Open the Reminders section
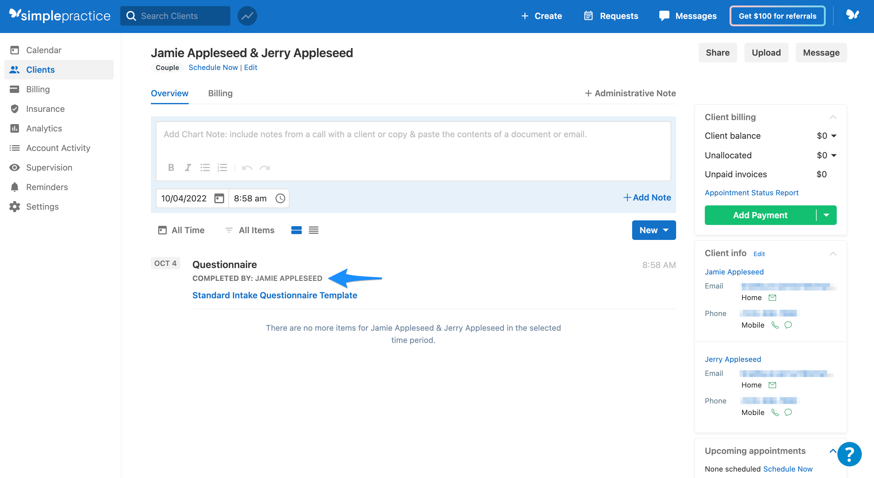Image resolution: width=874 pixels, height=478 pixels. 46,187
